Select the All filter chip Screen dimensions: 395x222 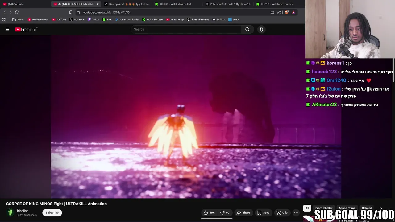click(x=307, y=208)
